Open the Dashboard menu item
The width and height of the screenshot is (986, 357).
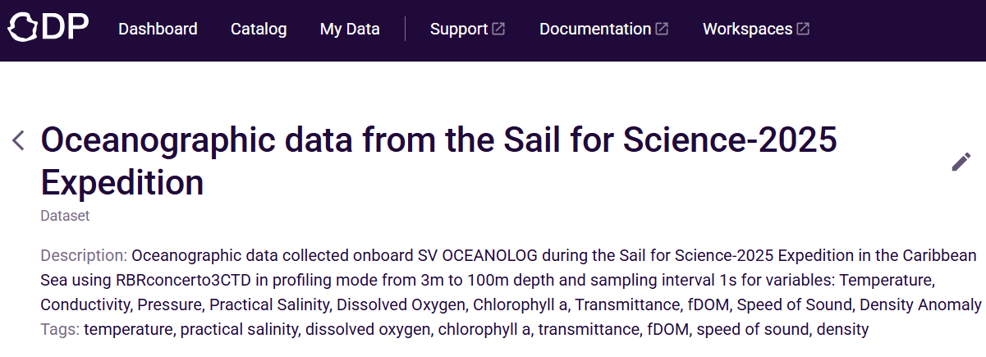[158, 29]
